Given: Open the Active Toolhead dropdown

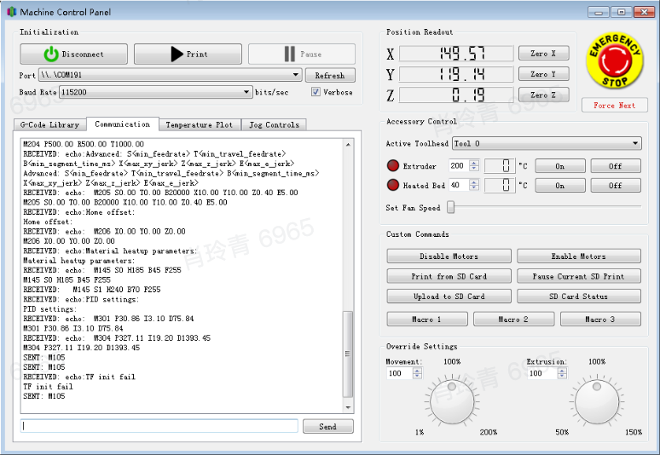Looking at the screenshot, I should 635,144.
